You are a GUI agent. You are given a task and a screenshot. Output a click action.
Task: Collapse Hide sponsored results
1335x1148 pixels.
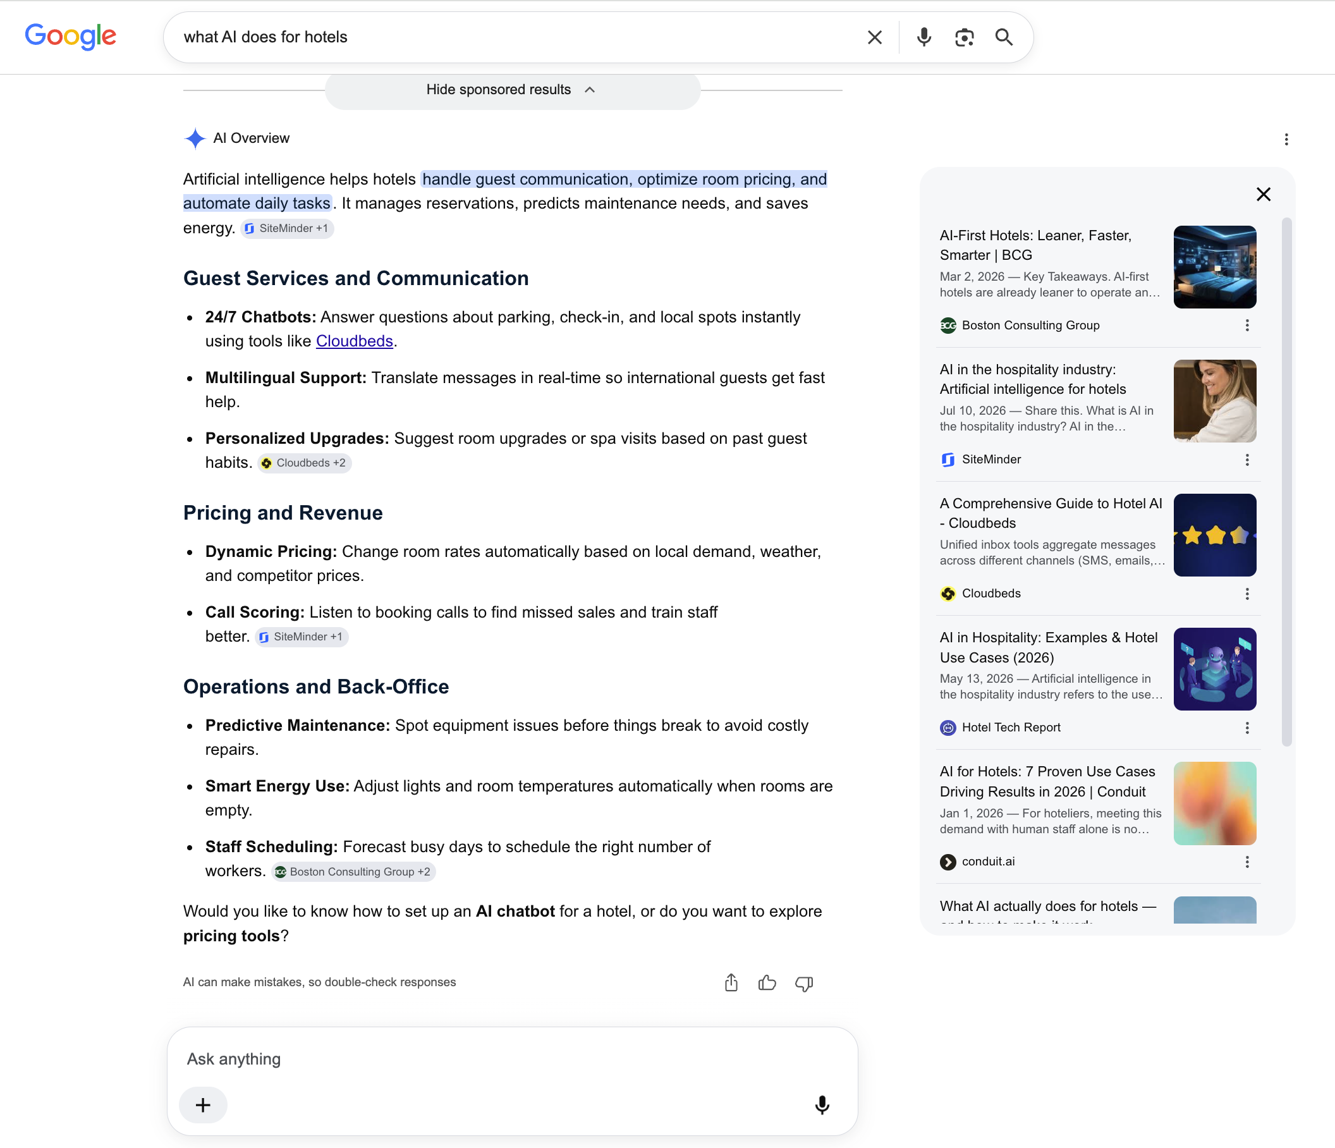pyautogui.click(x=512, y=90)
